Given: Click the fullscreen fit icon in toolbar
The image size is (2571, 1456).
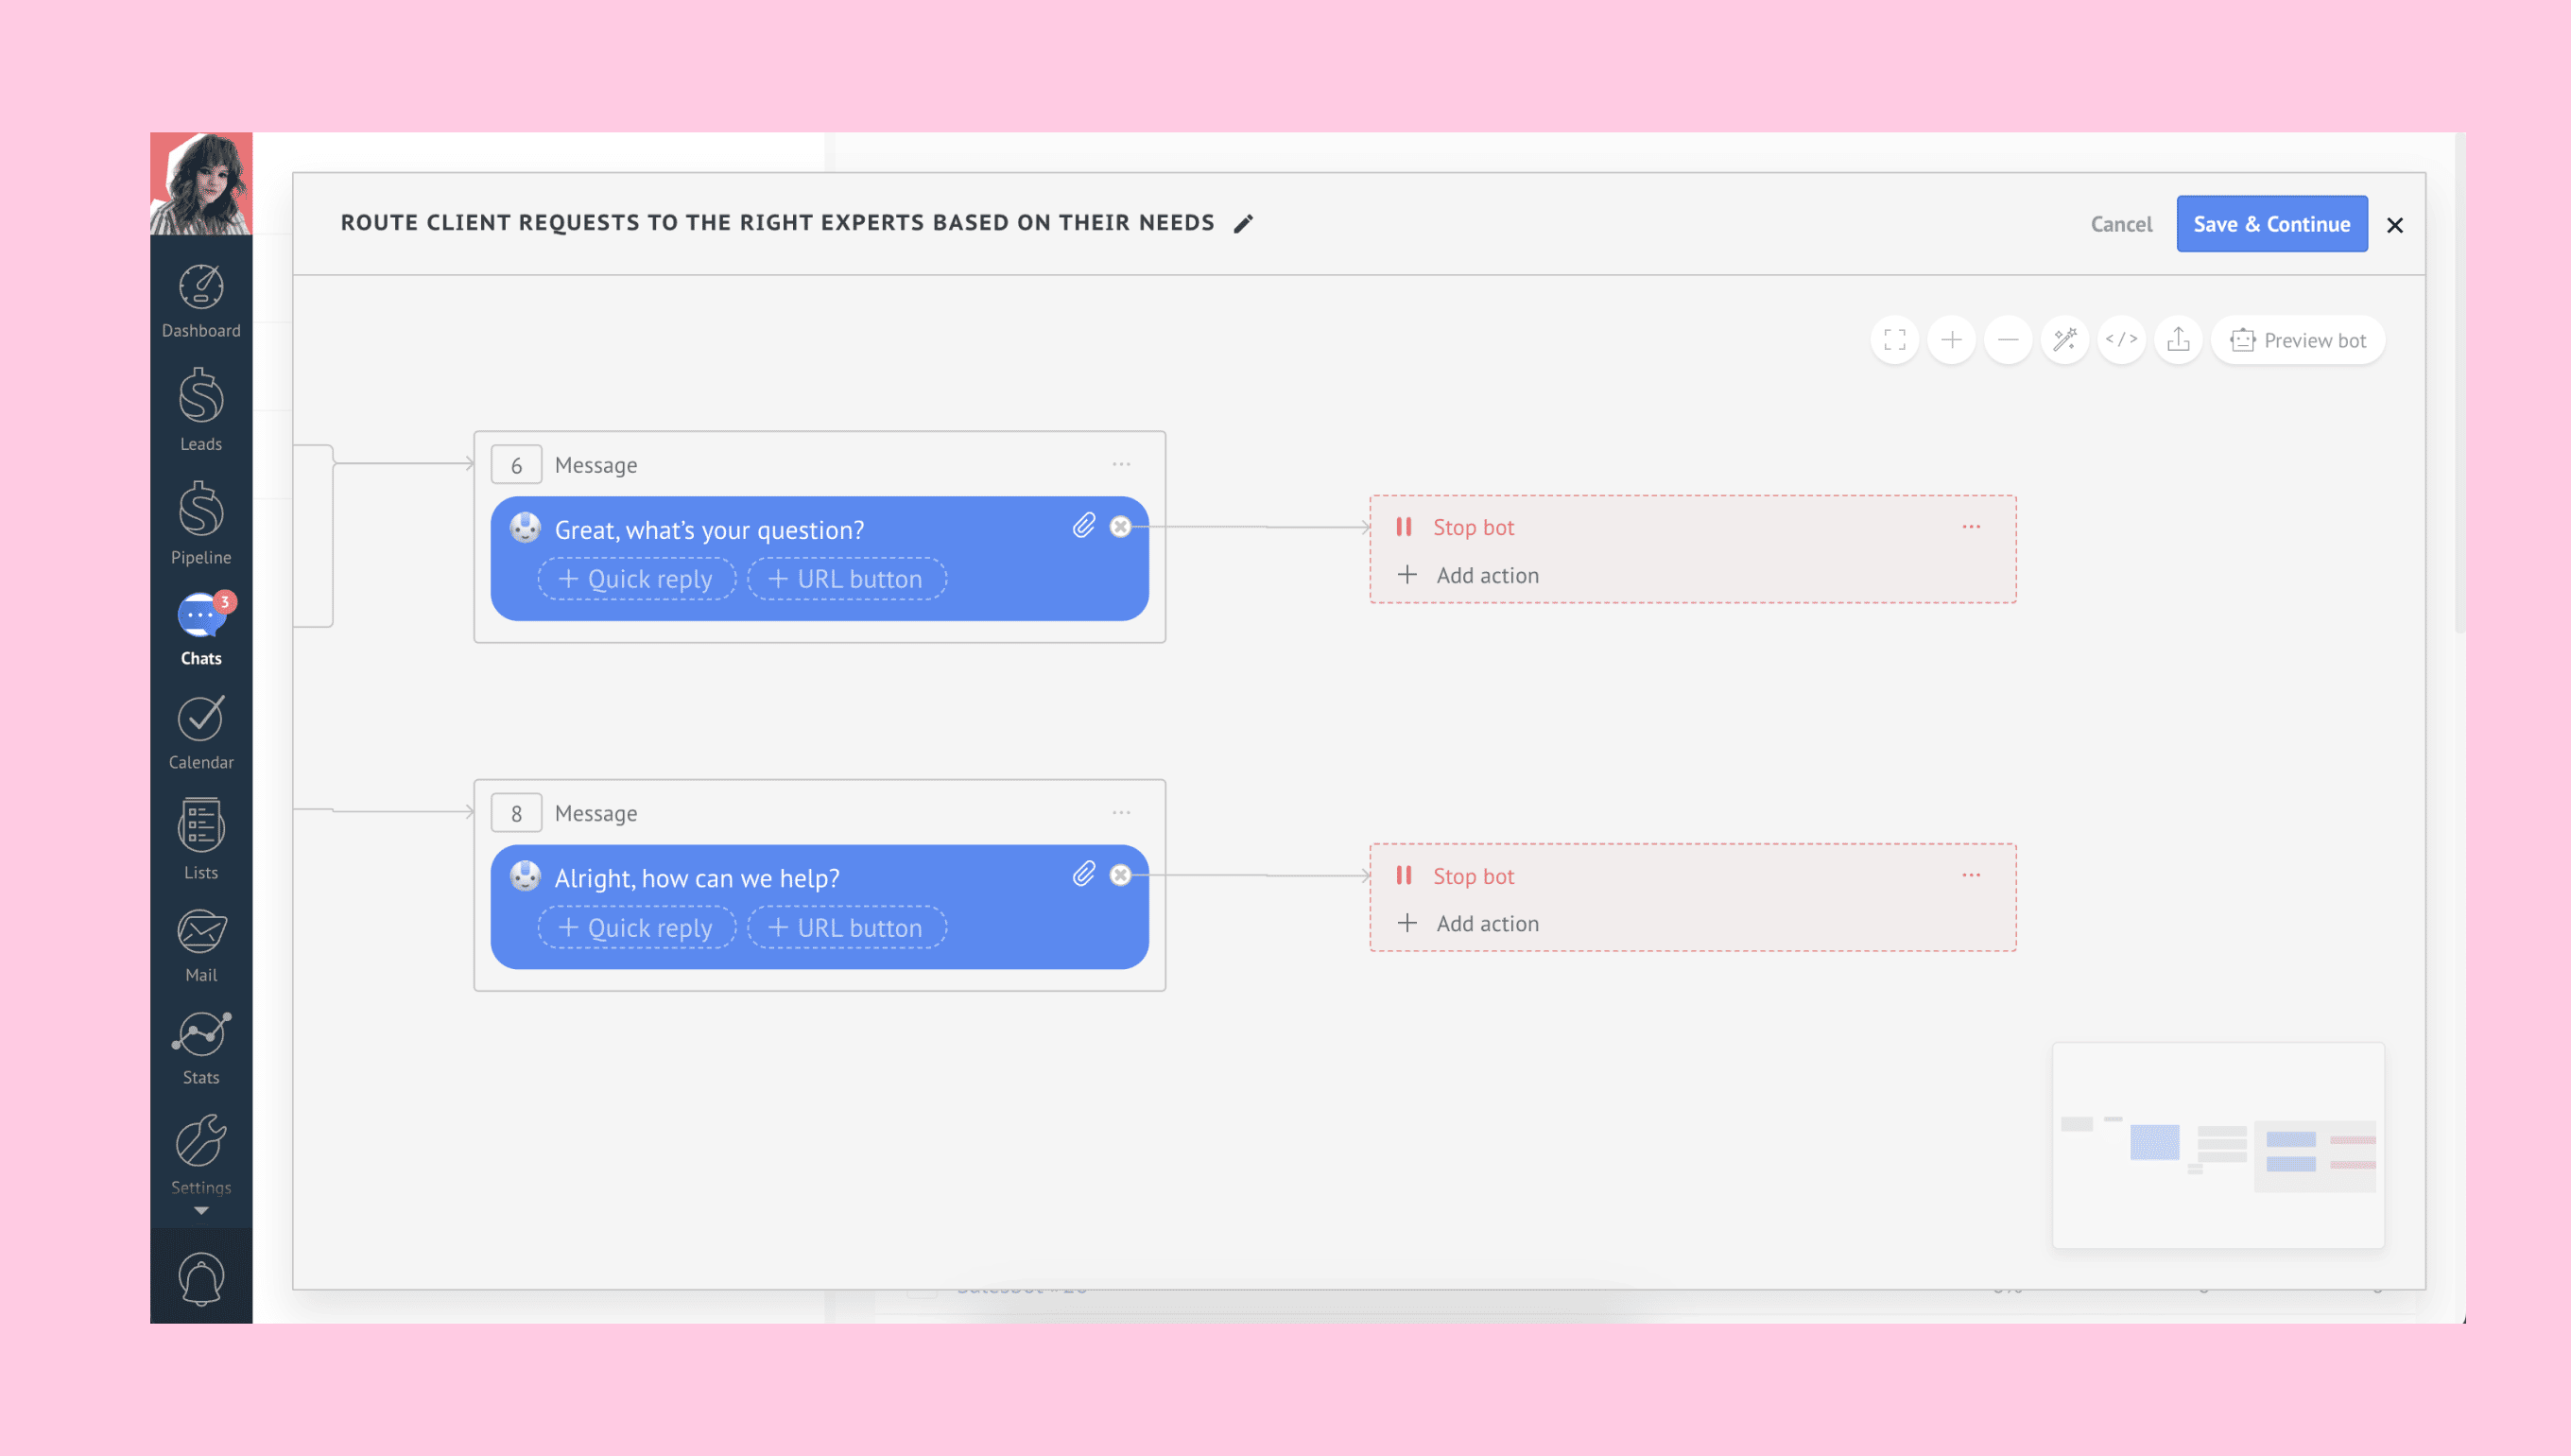Looking at the screenshot, I should pos(1894,340).
